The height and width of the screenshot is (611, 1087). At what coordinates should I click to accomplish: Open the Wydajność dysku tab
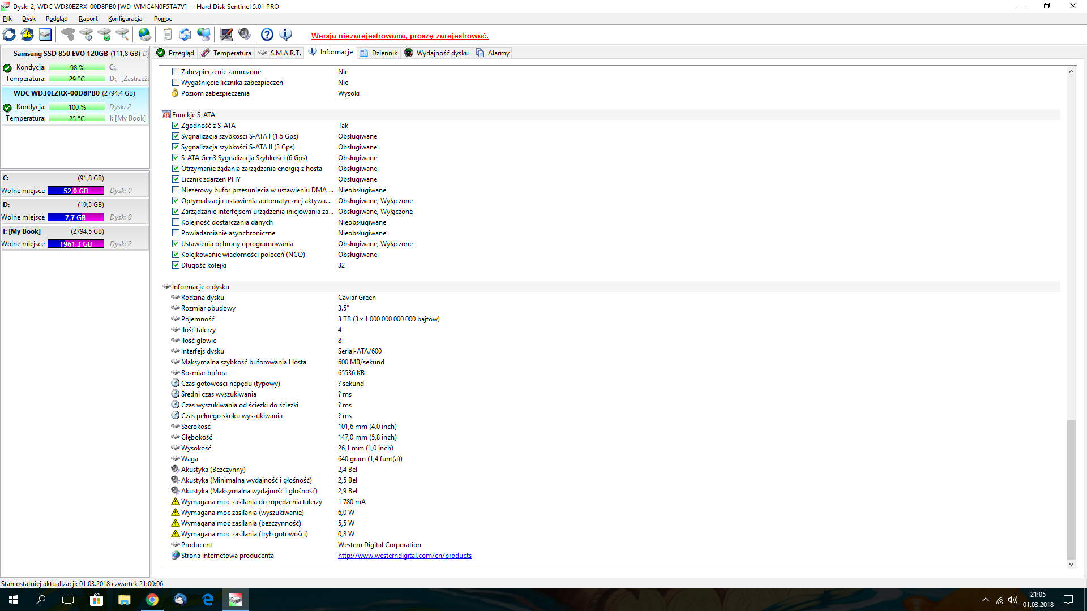(437, 53)
